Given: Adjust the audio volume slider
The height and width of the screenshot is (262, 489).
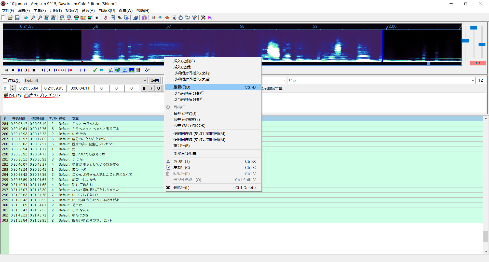Looking at the screenshot, I should [x=482, y=45].
